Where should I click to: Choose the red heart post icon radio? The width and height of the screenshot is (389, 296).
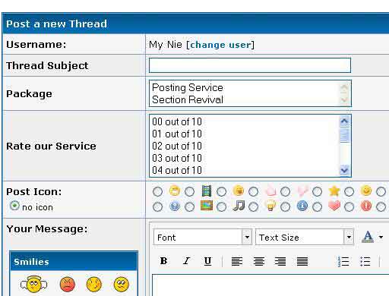317,207
